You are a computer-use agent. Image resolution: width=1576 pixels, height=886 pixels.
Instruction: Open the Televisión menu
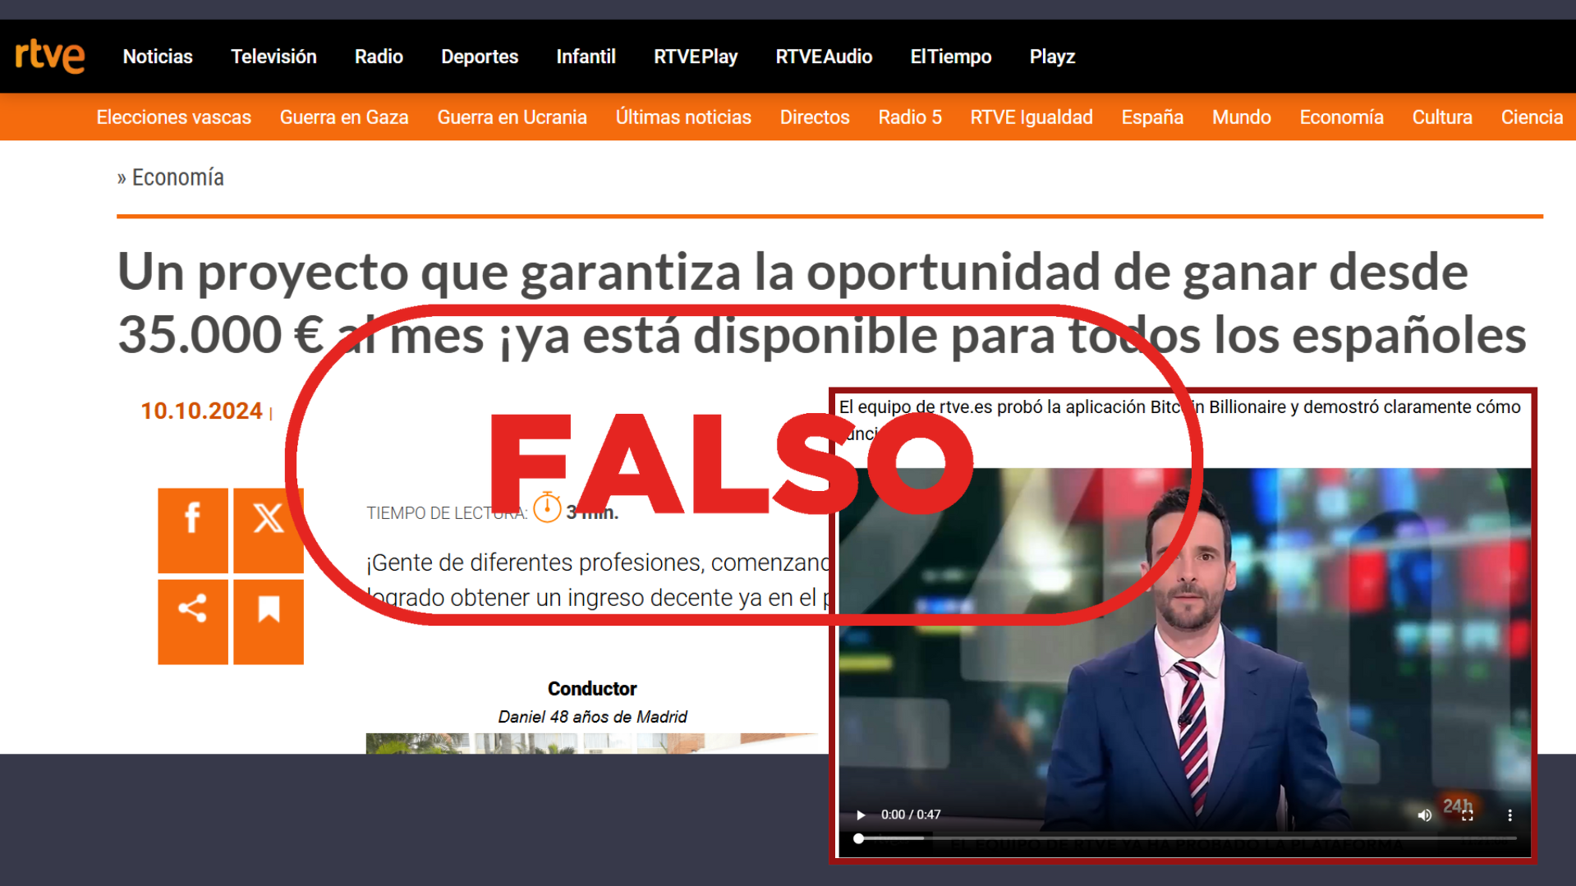(x=273, y=56)
